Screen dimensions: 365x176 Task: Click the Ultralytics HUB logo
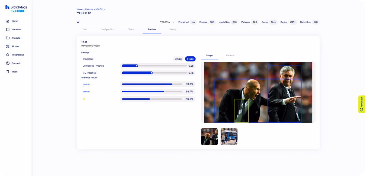(x=16, y=8)
